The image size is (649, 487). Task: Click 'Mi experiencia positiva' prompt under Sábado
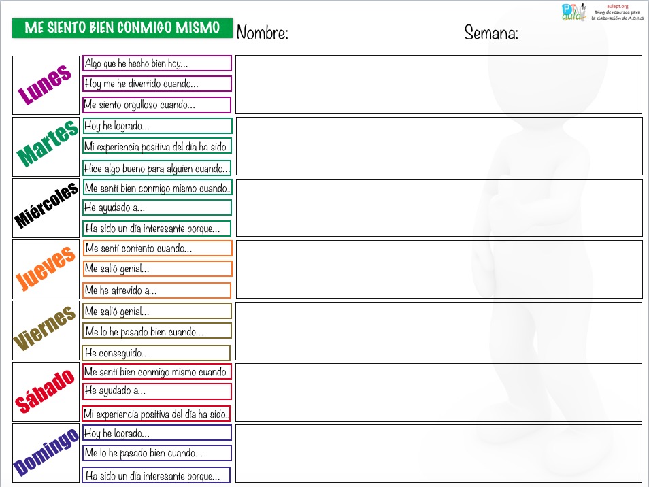tap(156, 414)
